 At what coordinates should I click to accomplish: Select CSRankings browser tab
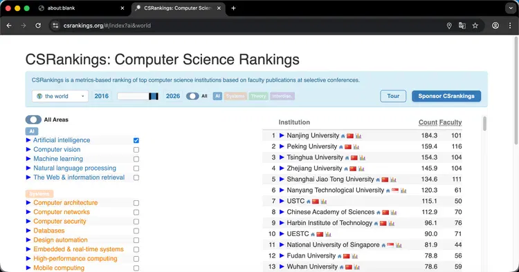178,8
